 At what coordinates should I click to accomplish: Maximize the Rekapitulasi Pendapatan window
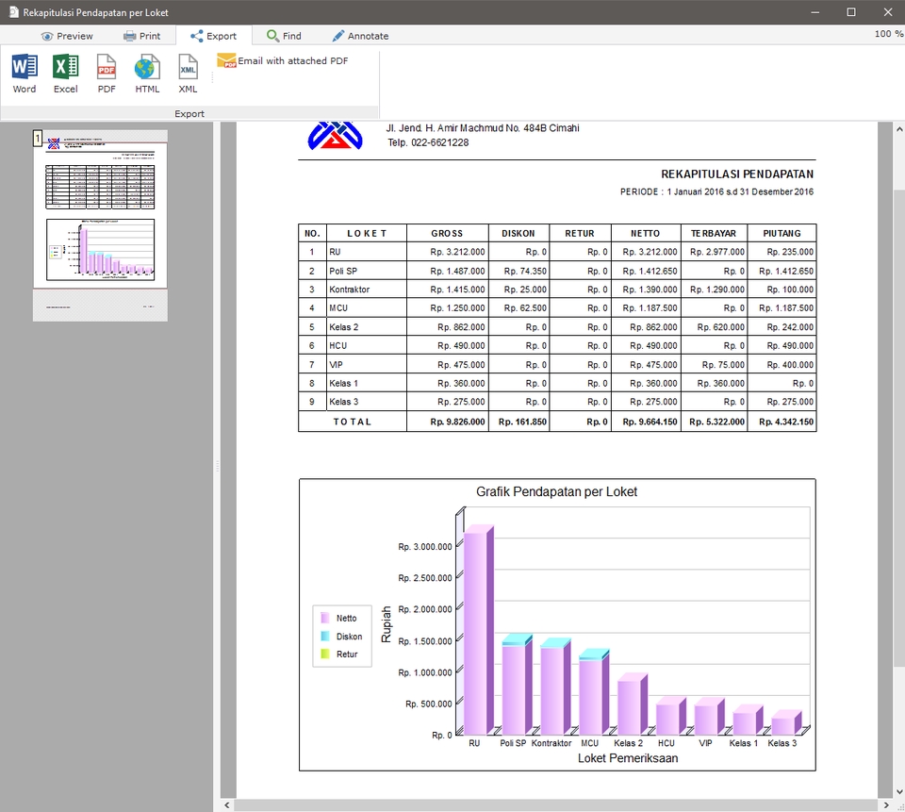point(850,12)
